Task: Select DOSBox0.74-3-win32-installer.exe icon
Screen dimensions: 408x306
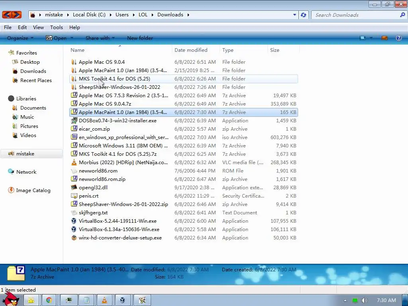Action: [x=74, y=120]
